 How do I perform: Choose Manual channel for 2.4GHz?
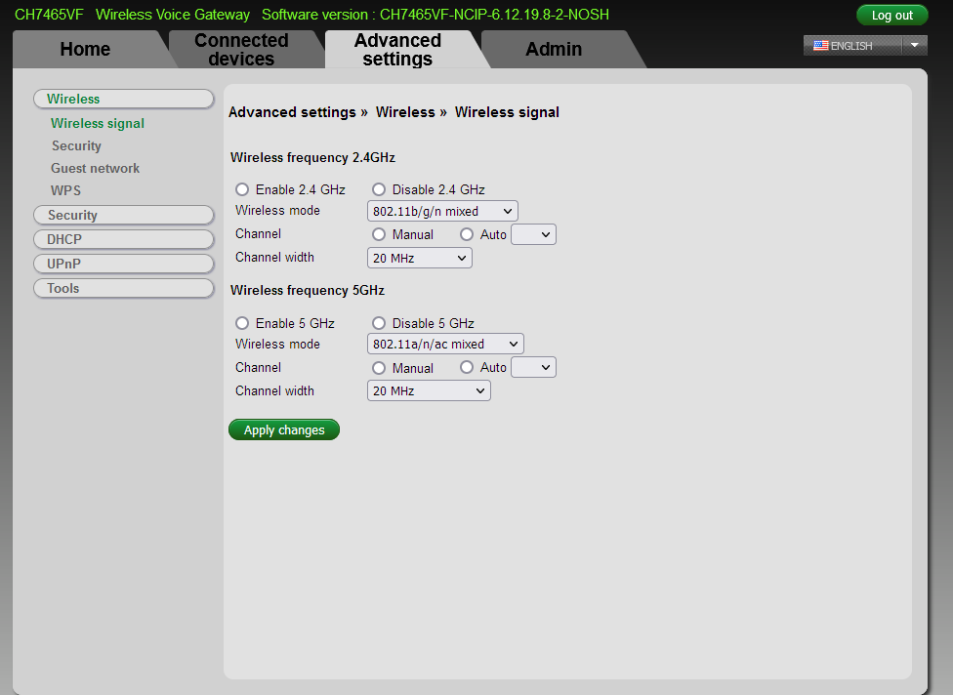coord(379,234)
